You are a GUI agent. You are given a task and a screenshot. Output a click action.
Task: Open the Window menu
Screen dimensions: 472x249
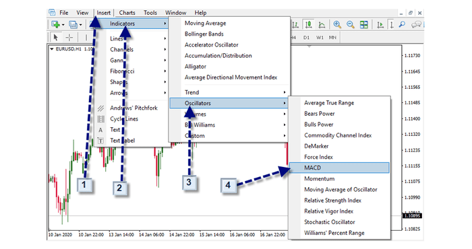(x=175, y=13)
